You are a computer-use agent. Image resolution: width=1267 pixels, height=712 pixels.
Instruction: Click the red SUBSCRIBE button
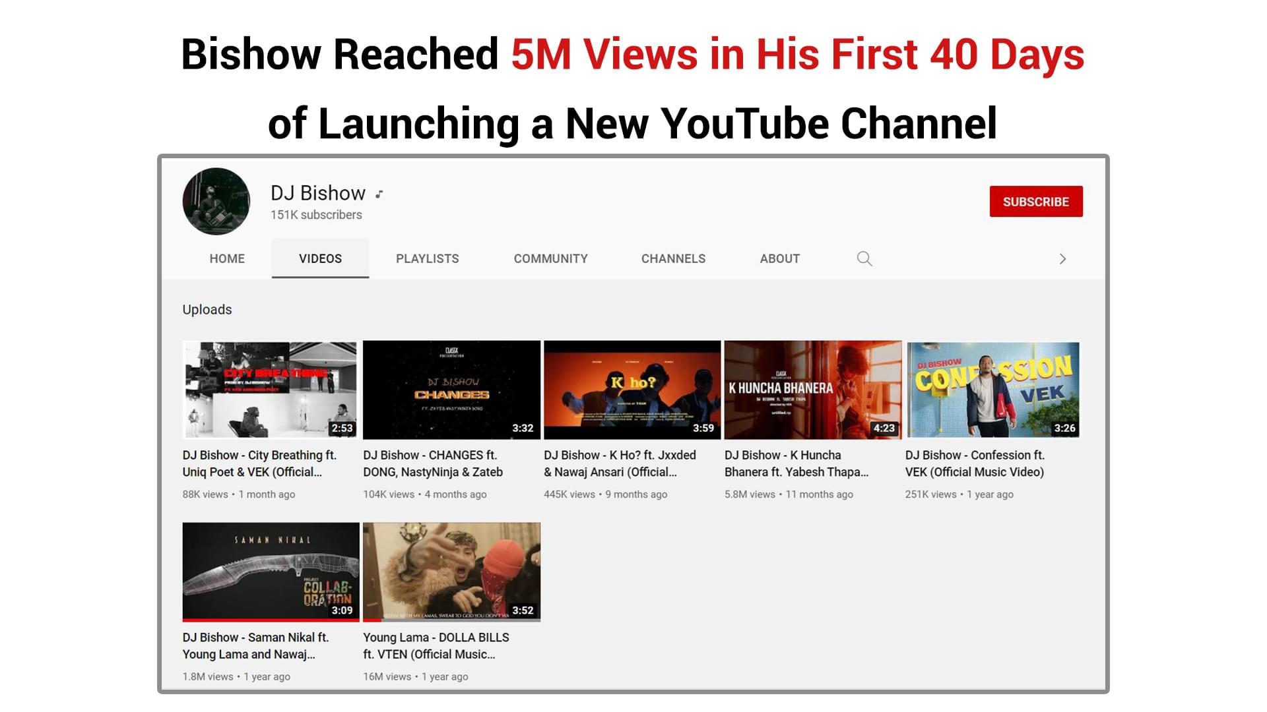(x=1036, y=202)
